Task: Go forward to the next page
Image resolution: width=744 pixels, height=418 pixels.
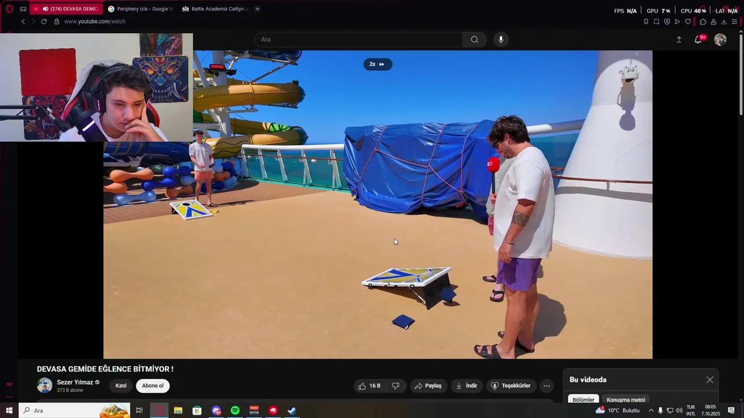Action: (33, 21)
